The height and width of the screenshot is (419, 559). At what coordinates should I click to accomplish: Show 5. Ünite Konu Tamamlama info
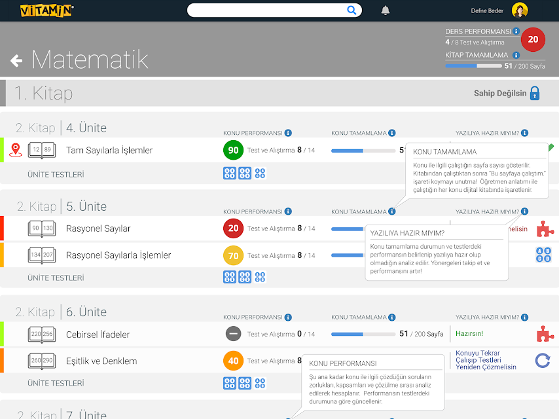(392, 211)
